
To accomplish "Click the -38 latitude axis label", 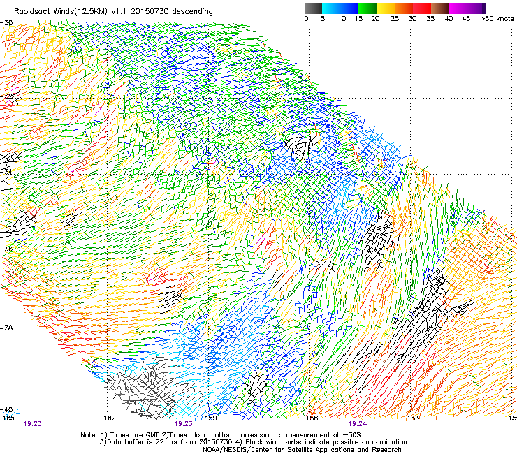I will pyautogui.click(x=6, y=328).
